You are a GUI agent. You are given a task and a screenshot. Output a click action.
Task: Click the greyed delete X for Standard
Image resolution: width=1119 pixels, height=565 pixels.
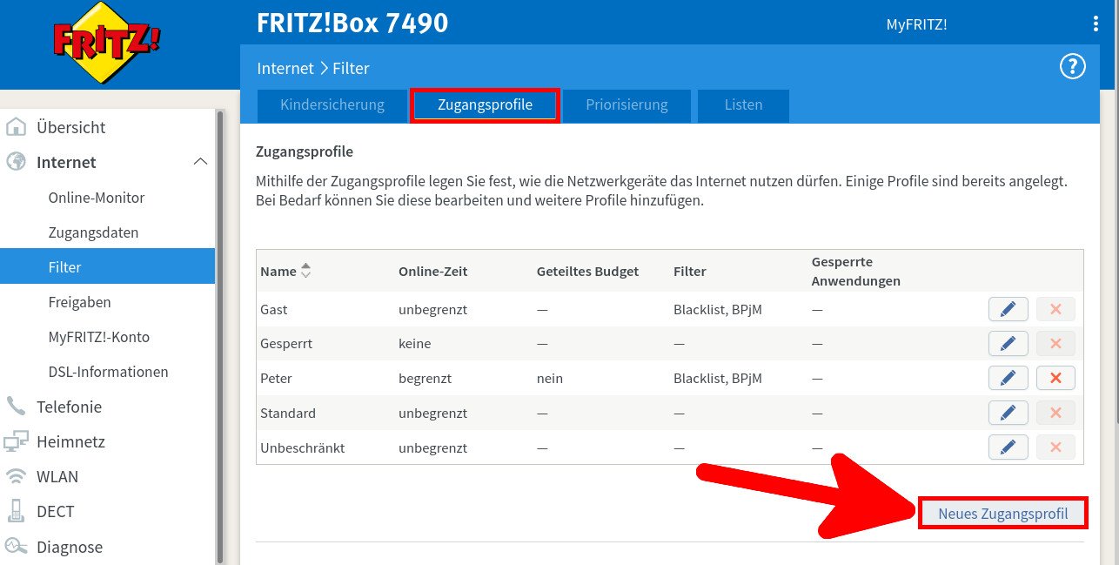coord(1055,414)
